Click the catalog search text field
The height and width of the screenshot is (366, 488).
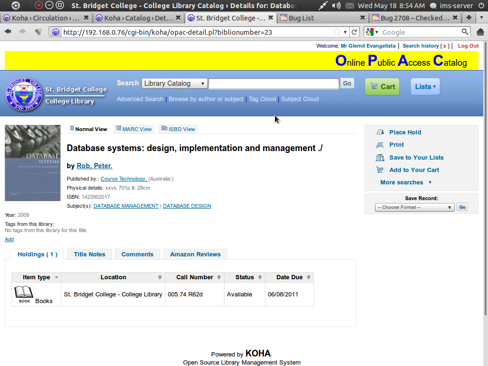274,83
